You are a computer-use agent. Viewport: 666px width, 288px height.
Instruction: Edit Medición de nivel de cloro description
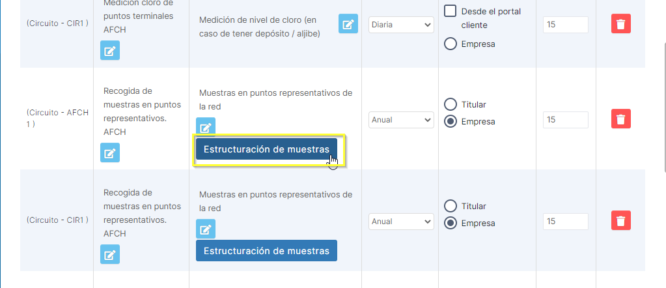point(348,24)
